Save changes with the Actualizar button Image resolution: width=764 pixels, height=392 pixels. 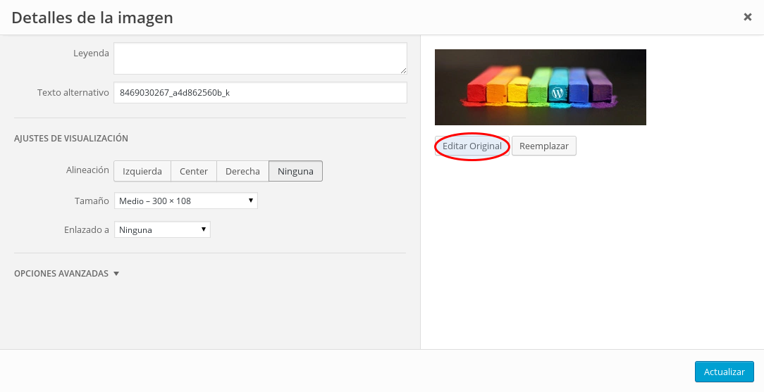(724, 372)
